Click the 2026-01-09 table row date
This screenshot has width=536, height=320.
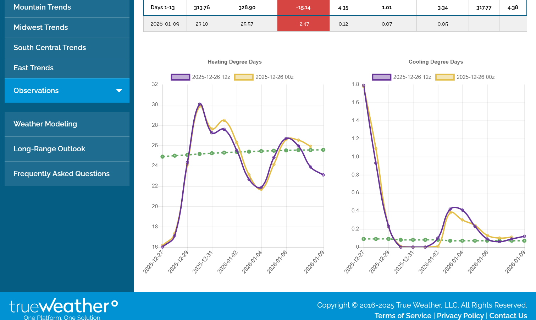tap(165, 24)
